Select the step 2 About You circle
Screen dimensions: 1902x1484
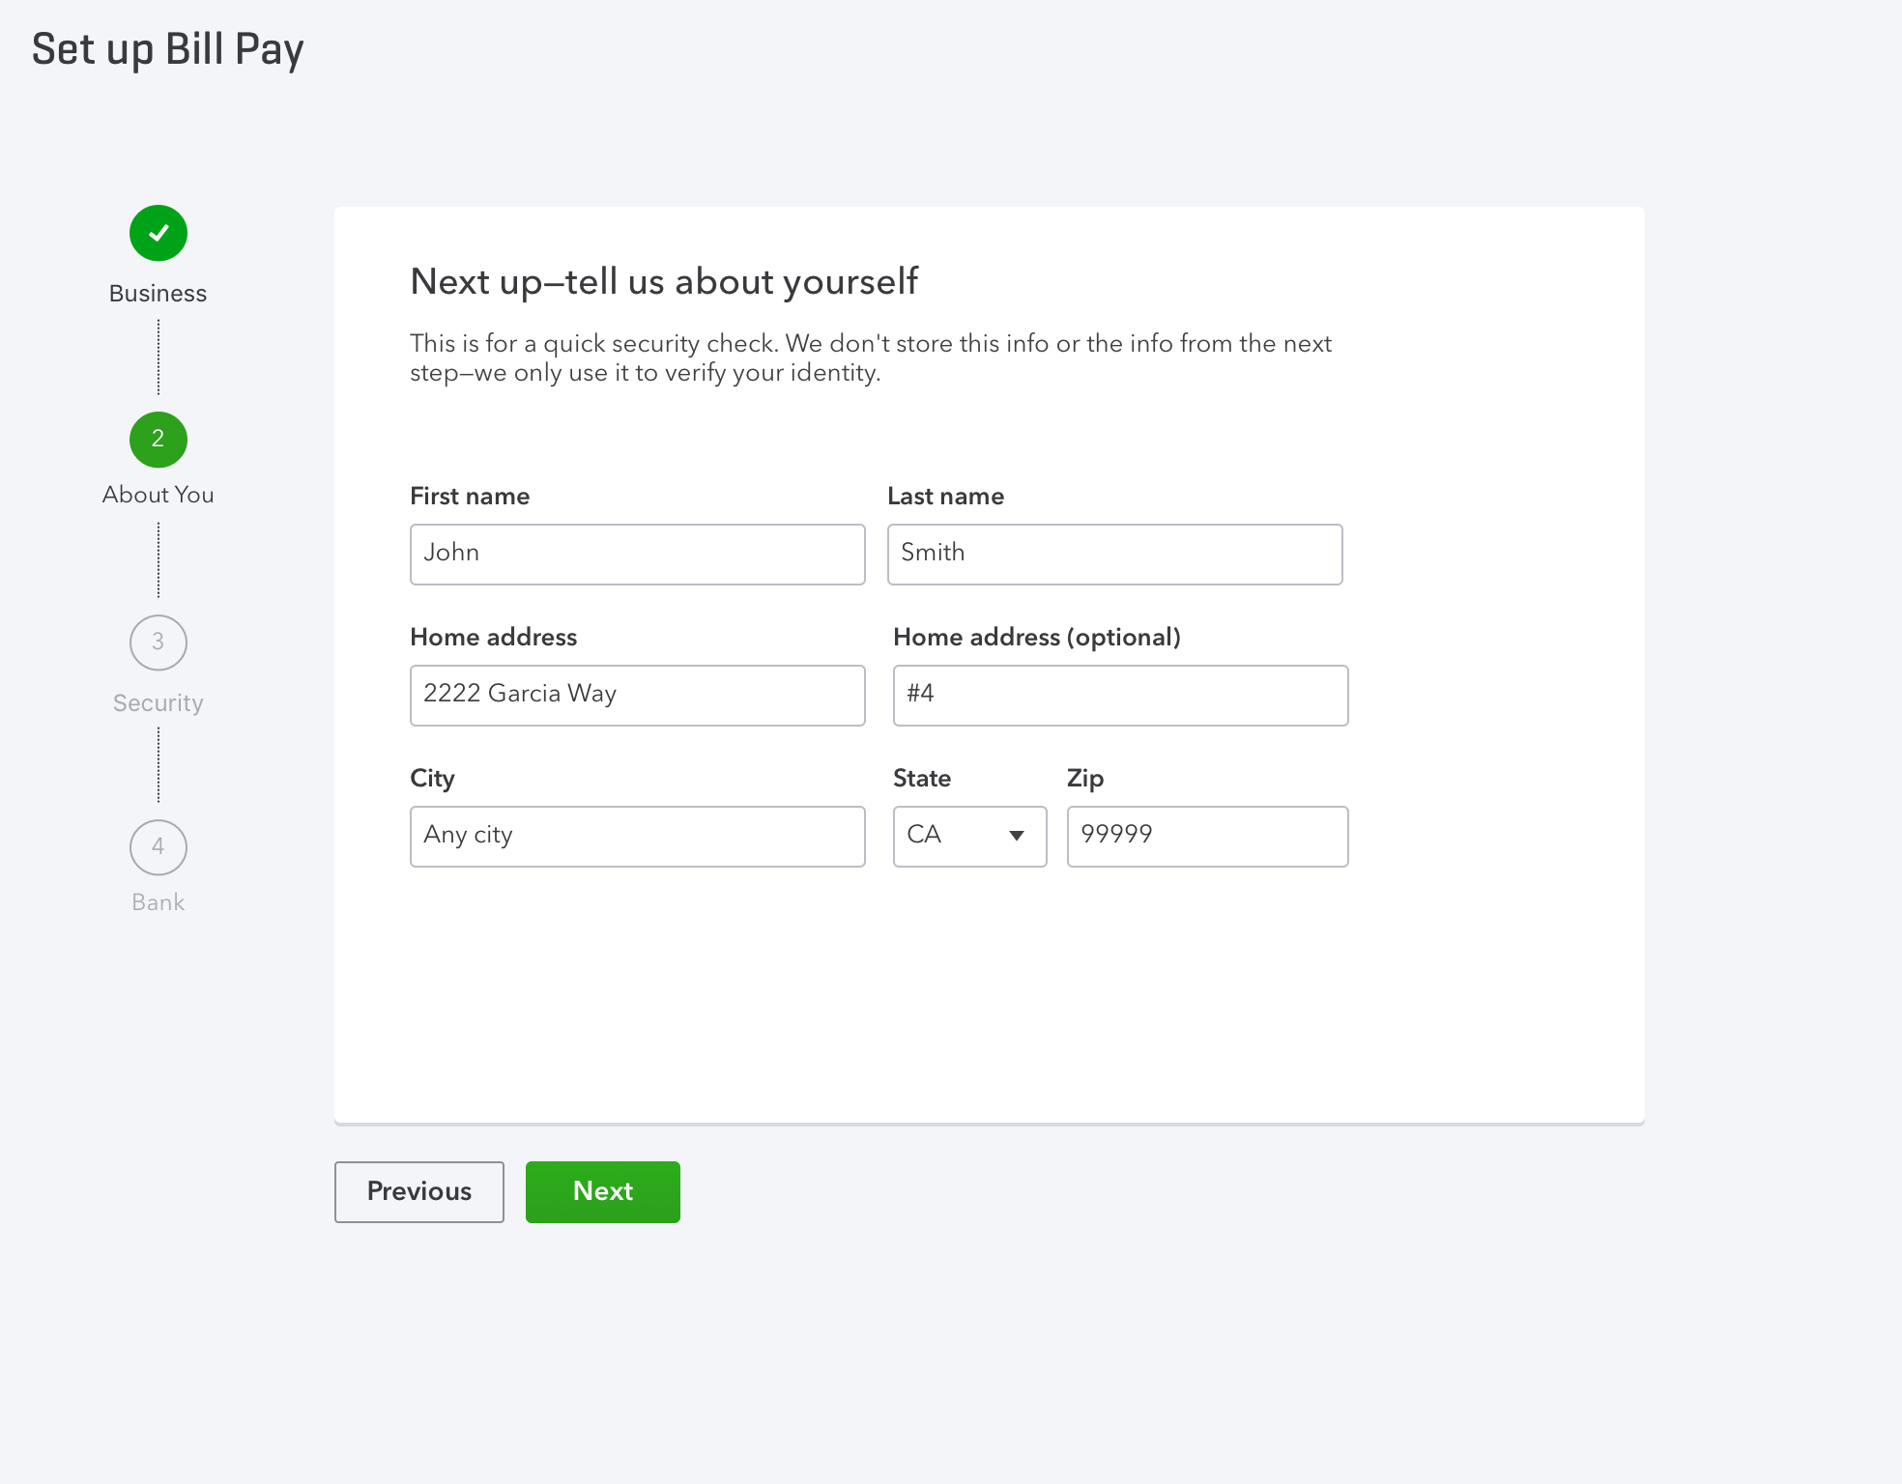158,440
